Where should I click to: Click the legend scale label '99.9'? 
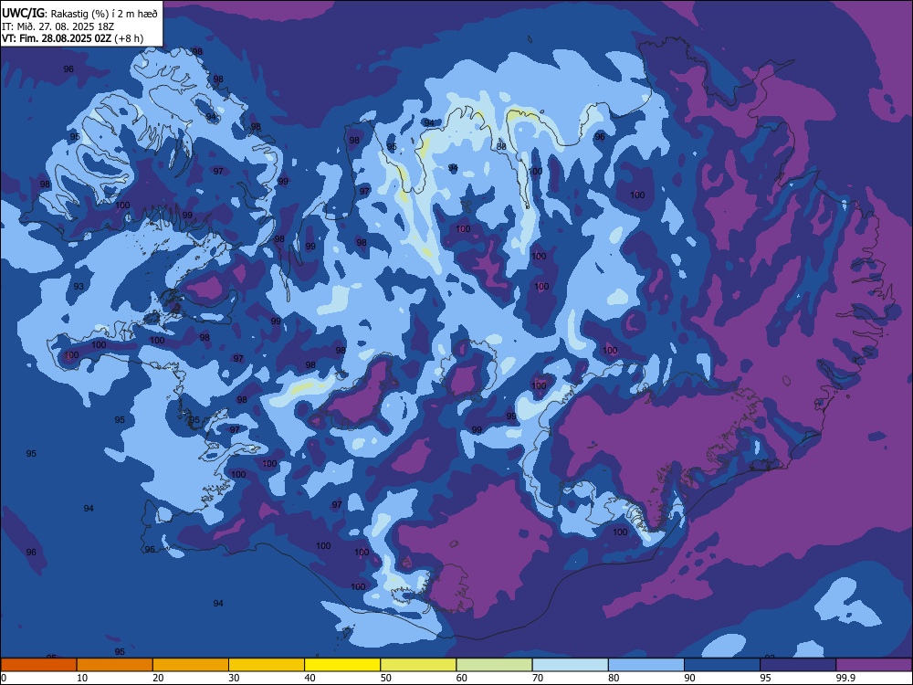pos(845,678)
